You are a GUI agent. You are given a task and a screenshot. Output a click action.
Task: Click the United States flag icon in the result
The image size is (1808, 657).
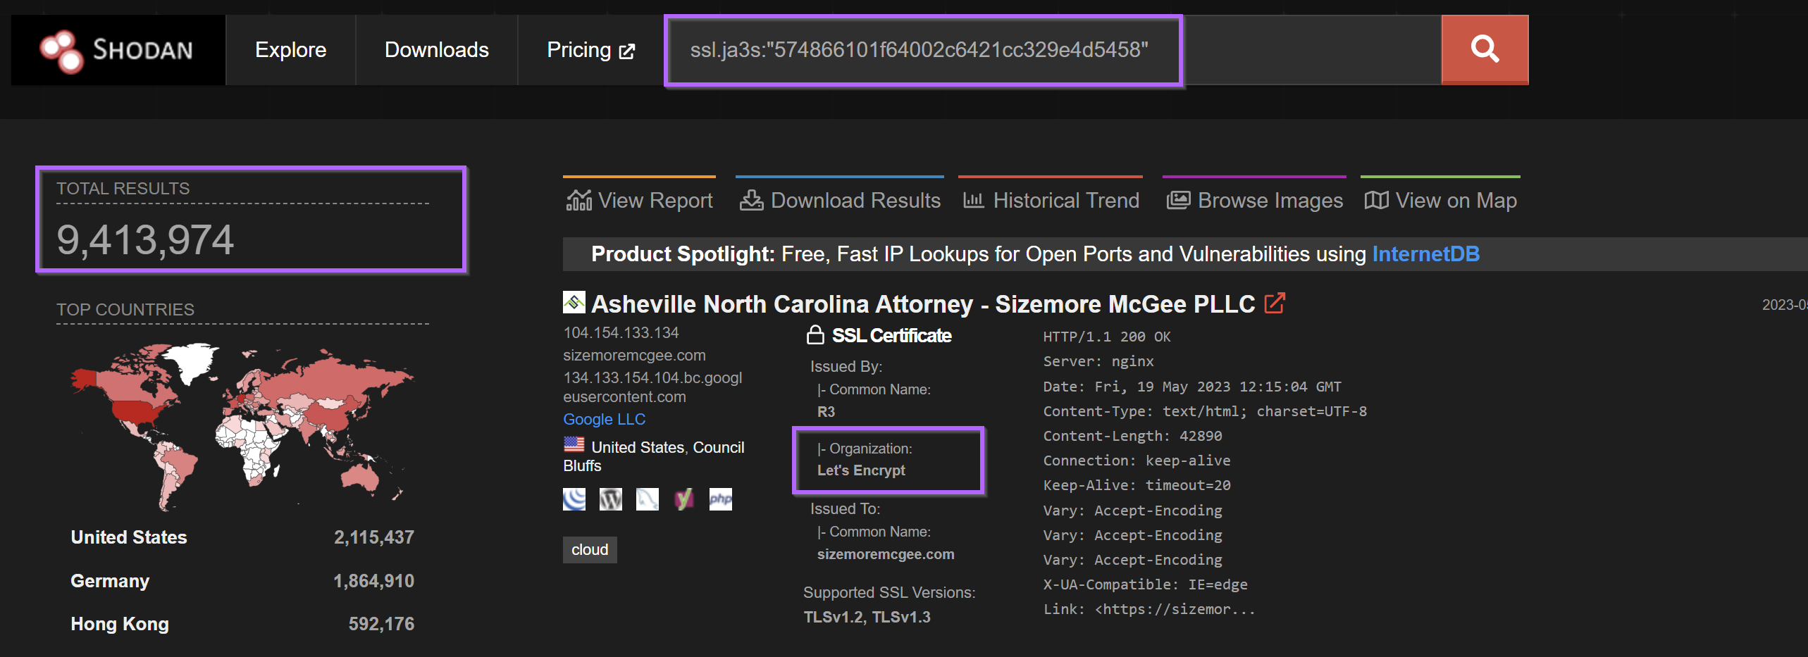click(x=574, y=445)
